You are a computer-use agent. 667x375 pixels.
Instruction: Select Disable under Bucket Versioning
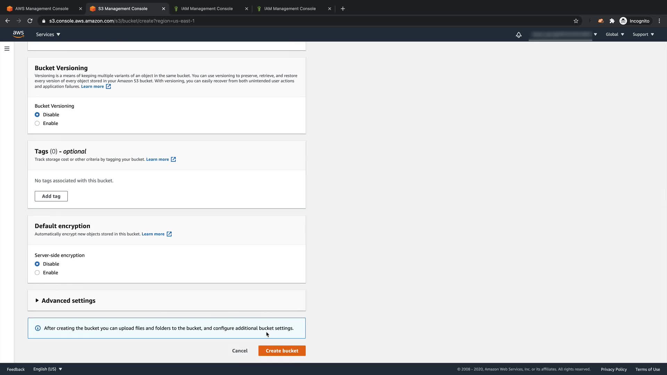37,115
